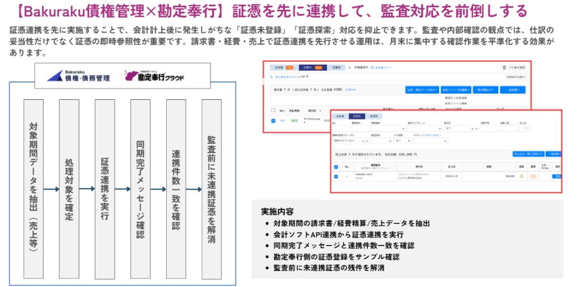Open the 請求書ガイド link
This screenshot has height=287, width=581.
coord(383,67)
